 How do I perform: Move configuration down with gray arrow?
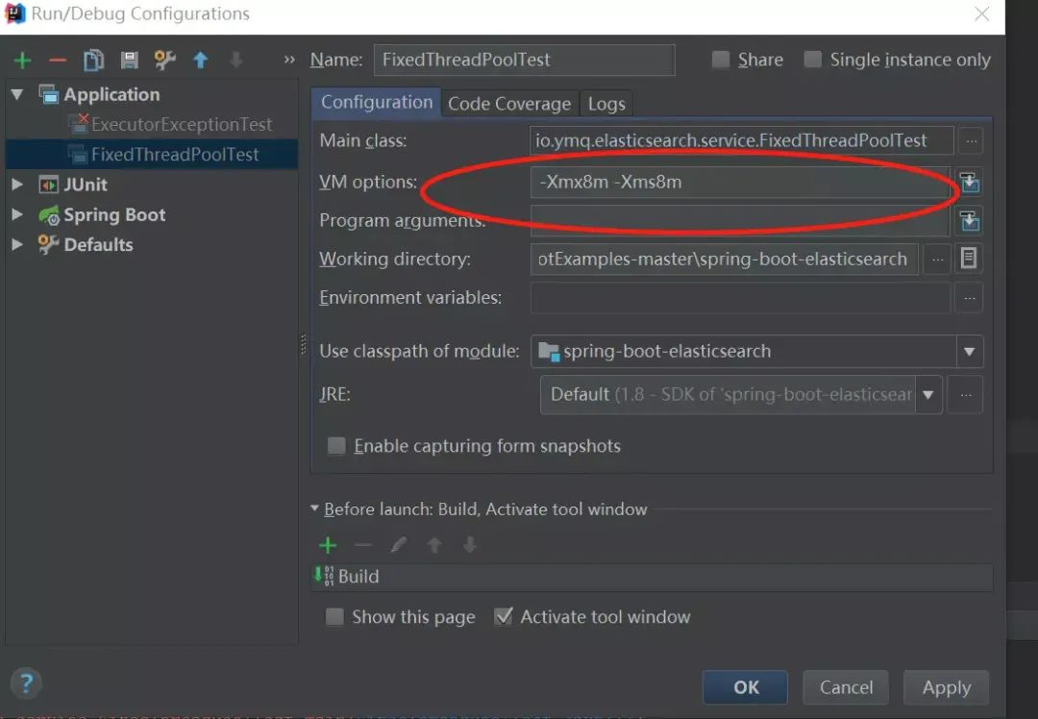(235, 61)
